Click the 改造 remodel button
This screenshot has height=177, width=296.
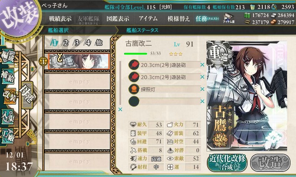(x=270, y=163)
